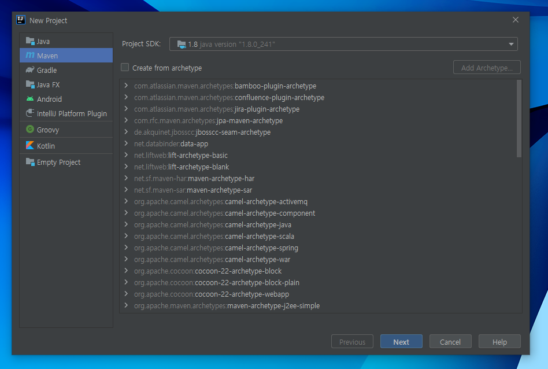Click the Groovy G icon
The image size is (548, 369).
click(30, 130)
